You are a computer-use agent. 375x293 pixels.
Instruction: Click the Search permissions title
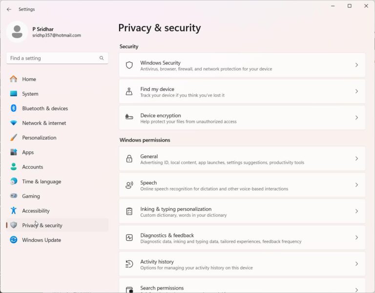tap(162, 288)
